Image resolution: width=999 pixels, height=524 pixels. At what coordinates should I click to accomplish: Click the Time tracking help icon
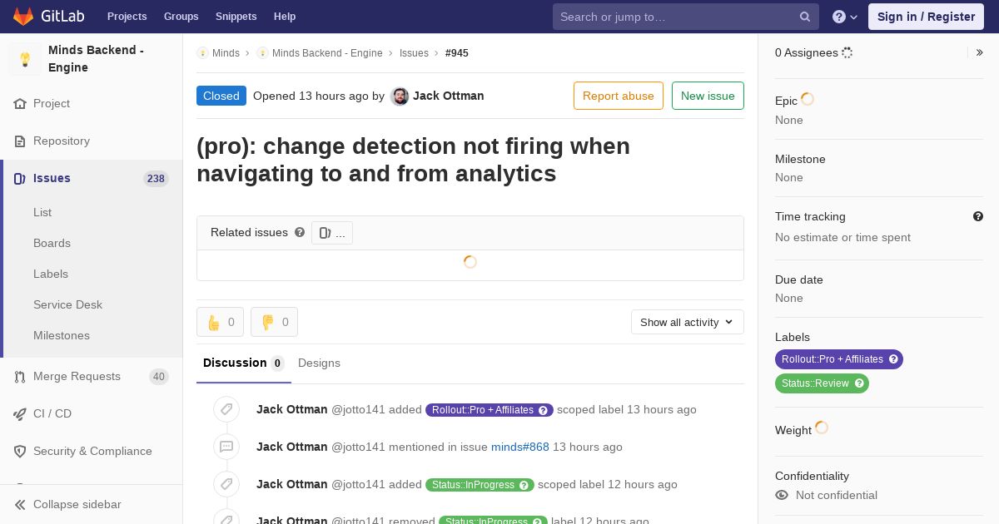(978, 216)
